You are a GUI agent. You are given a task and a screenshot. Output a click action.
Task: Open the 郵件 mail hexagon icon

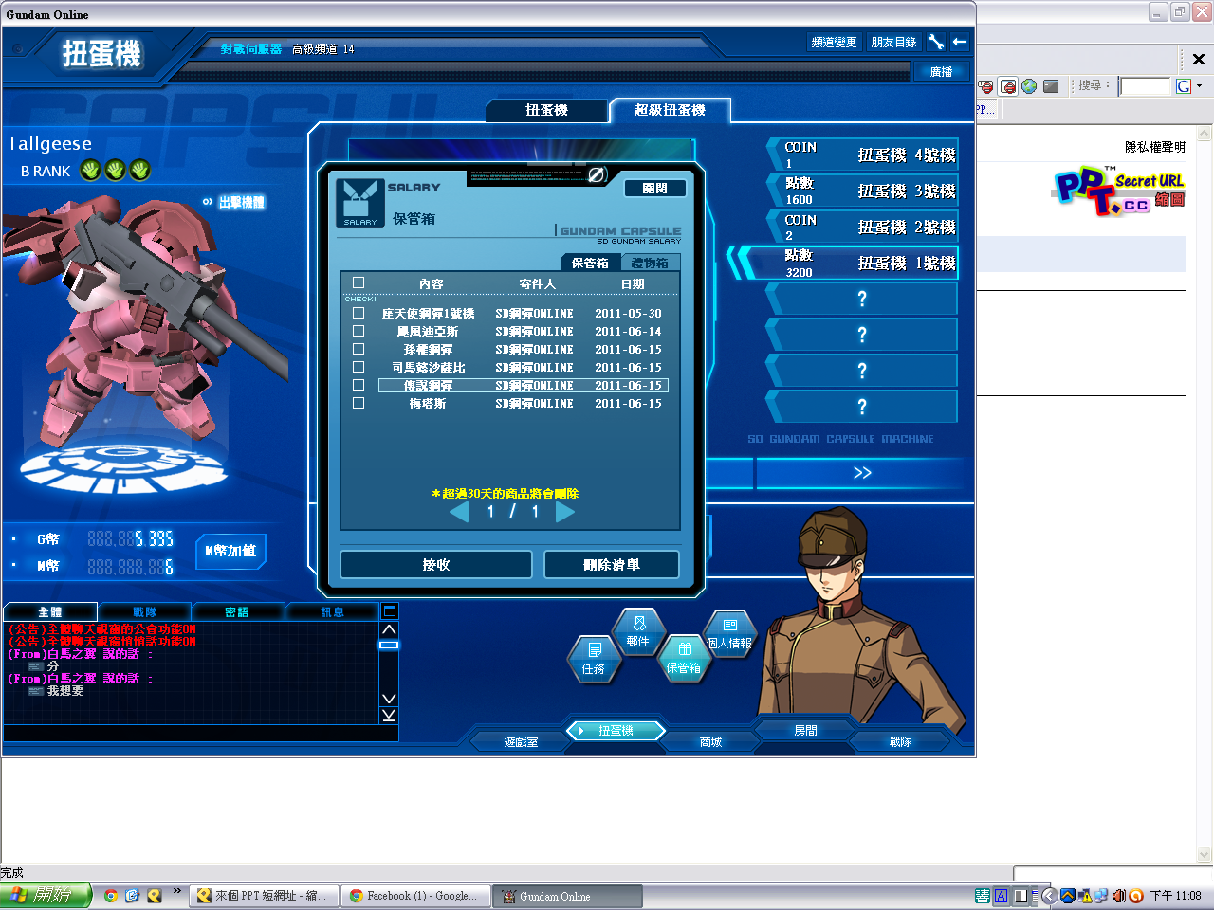coord(638,632)
